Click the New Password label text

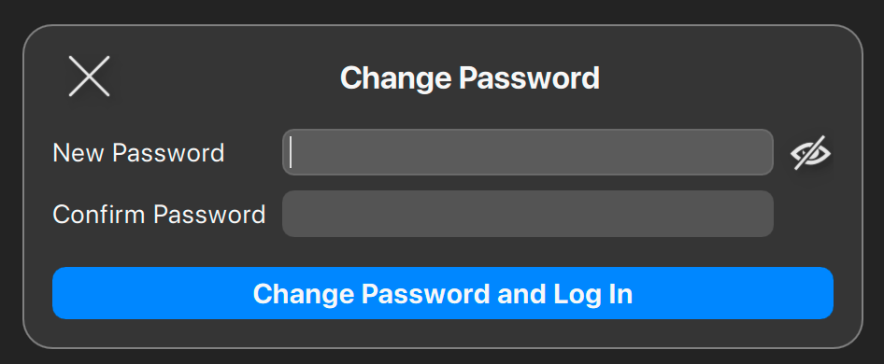point(138,153)
